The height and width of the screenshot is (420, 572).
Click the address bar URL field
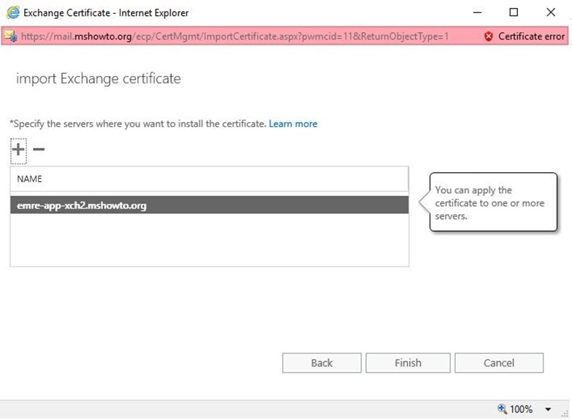coord(235,36)
